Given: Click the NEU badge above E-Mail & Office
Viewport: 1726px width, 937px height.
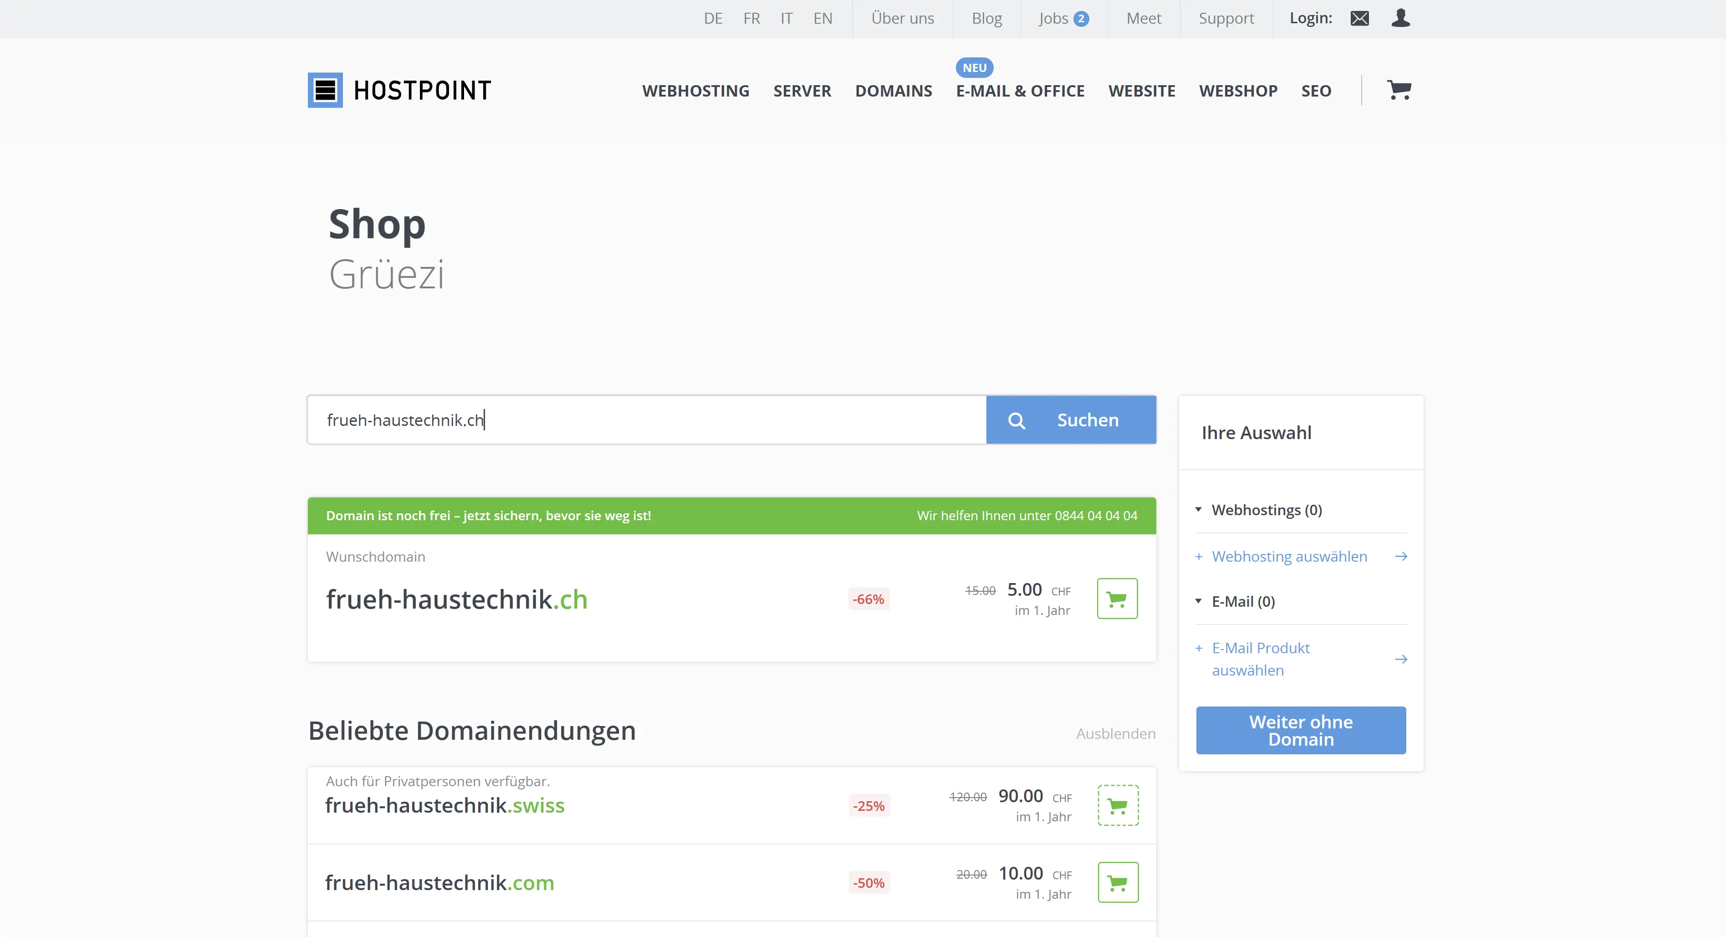Looking at the screenshot, I should pos(974,68).
